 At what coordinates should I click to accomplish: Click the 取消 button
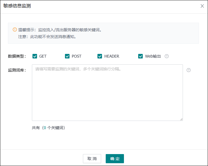coord(92,159)
